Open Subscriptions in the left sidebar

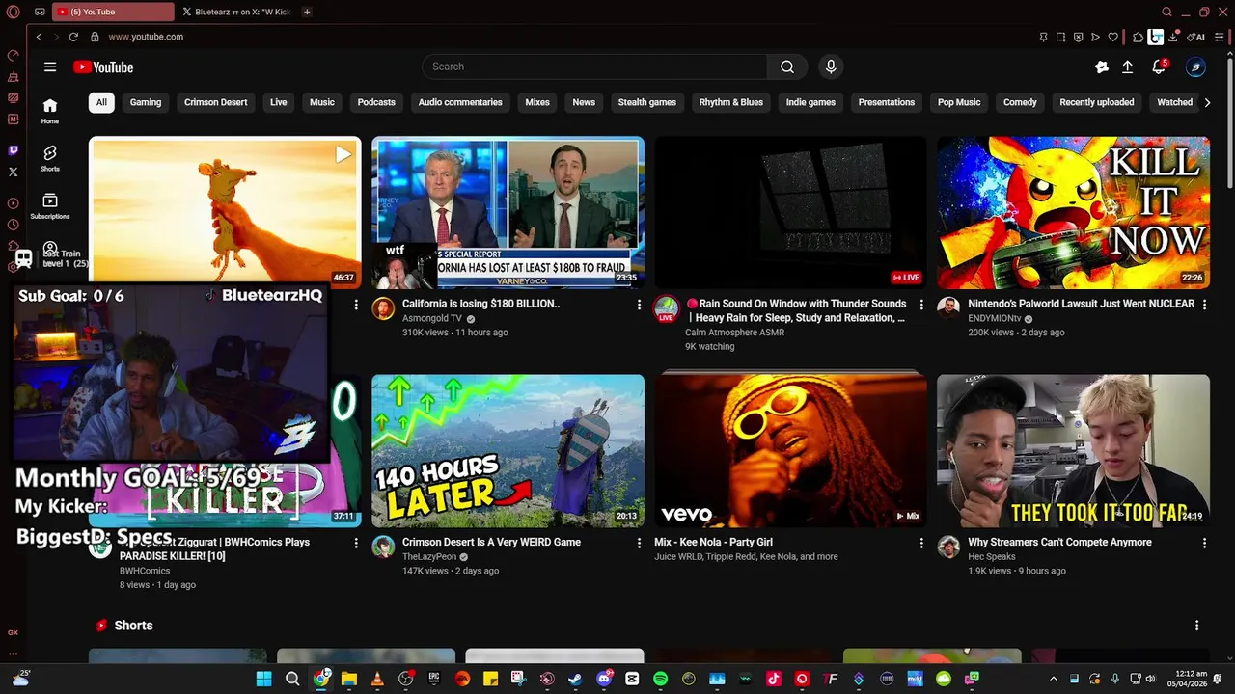pos(50,206)
